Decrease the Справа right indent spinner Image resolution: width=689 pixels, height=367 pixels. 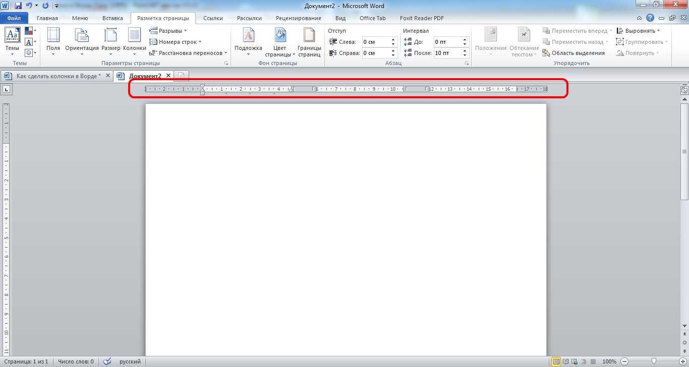pos(394,55)
